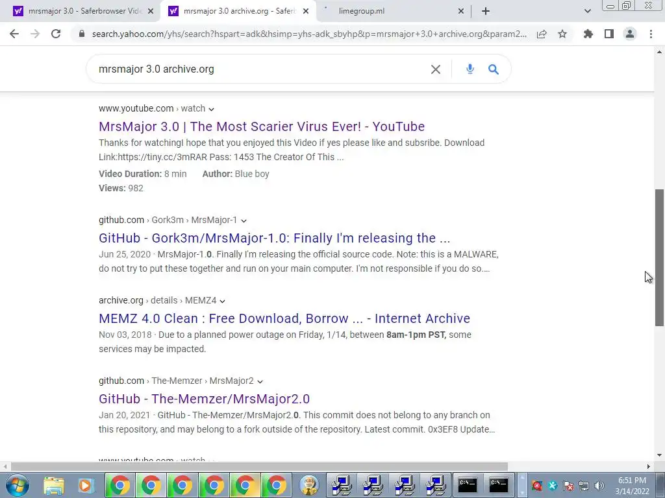Click the horizontal scrollbar thumb
665x498 pixels.
point(260,466)
